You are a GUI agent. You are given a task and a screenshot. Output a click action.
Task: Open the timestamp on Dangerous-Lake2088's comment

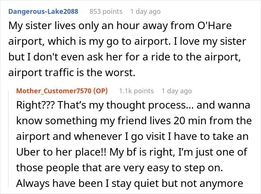coord(145,11)
